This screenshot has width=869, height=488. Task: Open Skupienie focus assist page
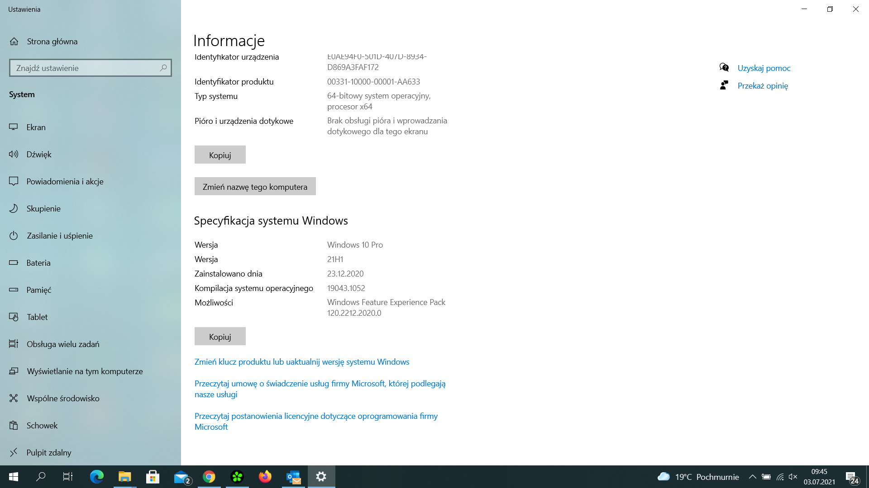point(91,209)
